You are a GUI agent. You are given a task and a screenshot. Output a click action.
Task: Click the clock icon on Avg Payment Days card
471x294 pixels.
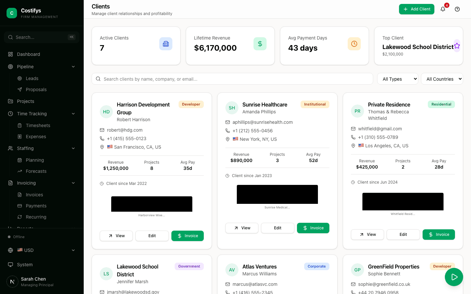[x=354, y=43]
